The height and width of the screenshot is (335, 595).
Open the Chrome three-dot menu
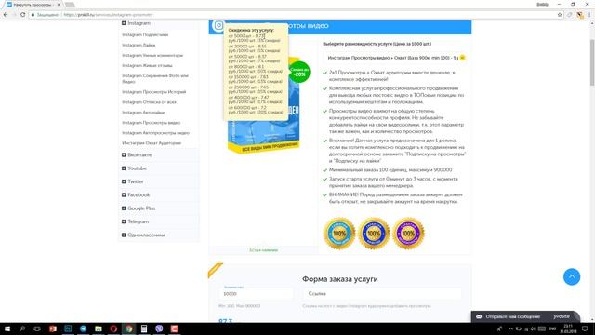[589, 15]
